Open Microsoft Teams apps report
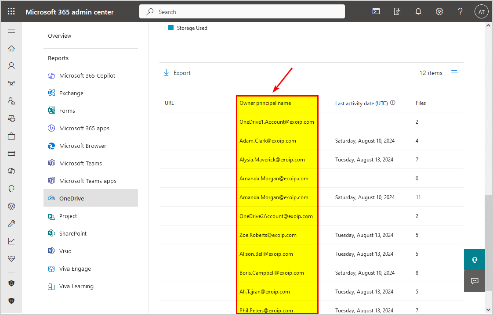Screen dimensions: 493x315 (x=87, y=181)
